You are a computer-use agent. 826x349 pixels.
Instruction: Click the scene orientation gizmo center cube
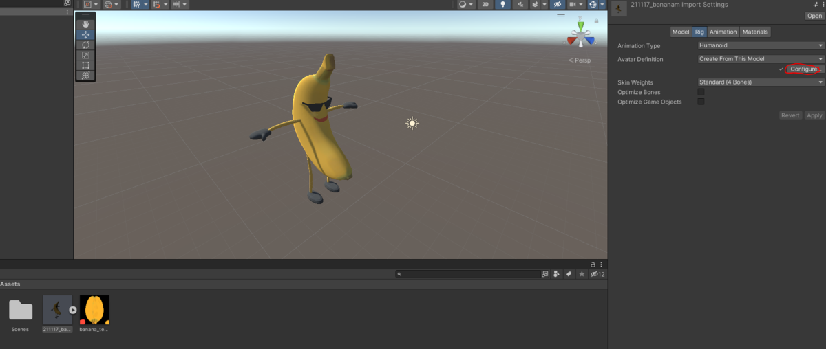click(x=582, y=36)
